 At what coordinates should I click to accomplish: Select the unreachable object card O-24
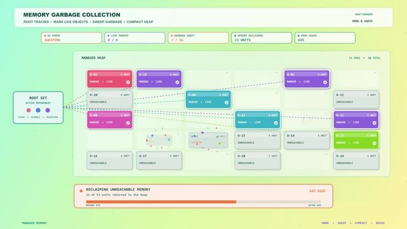[356, 160]
